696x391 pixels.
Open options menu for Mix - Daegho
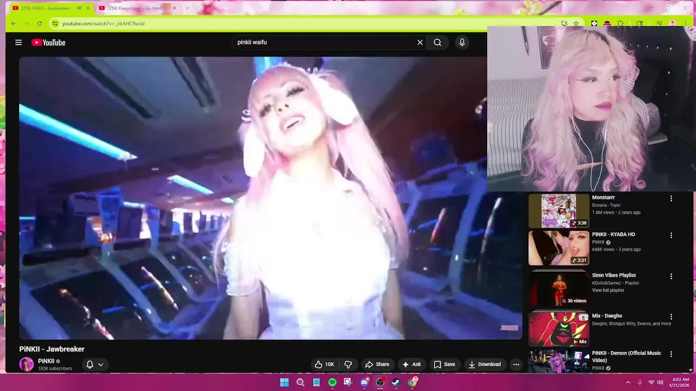[x=671, y=317]
